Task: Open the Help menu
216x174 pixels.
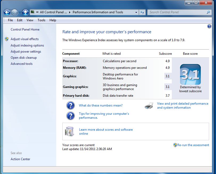Action: (x=53, y=20)
